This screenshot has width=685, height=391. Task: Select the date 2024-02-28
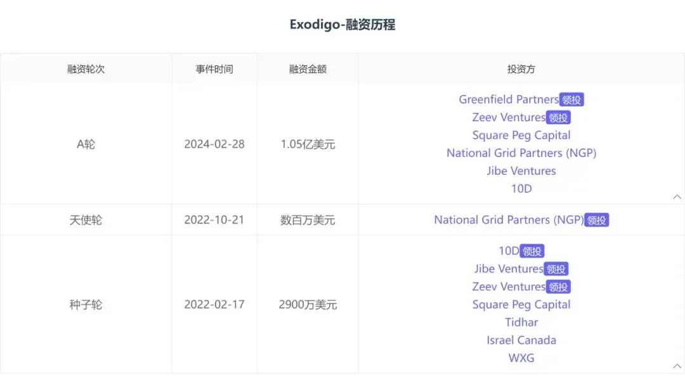pyautogui.click(x=214, y=144)
